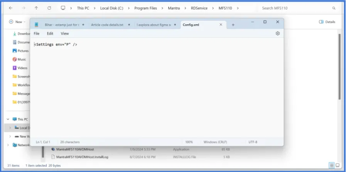
Task: Switch to Bihar - estamp tab
Action: click(x=62, y=25)
